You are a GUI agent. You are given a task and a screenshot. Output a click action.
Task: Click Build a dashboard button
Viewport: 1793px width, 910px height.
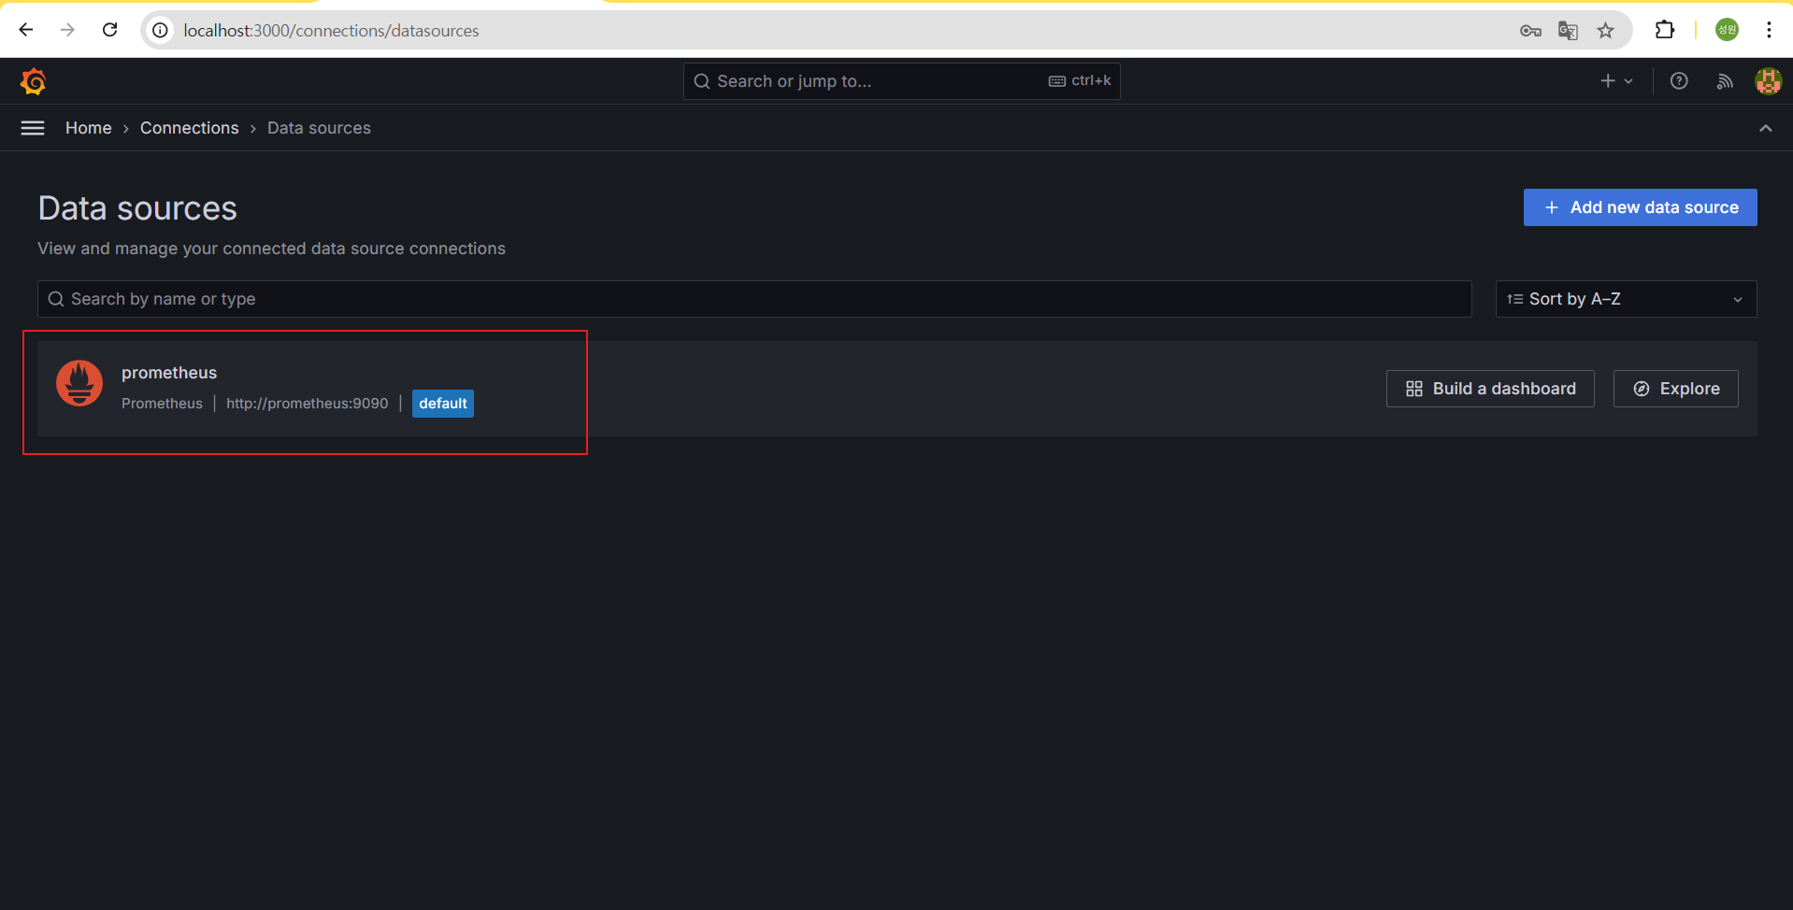1490,389
